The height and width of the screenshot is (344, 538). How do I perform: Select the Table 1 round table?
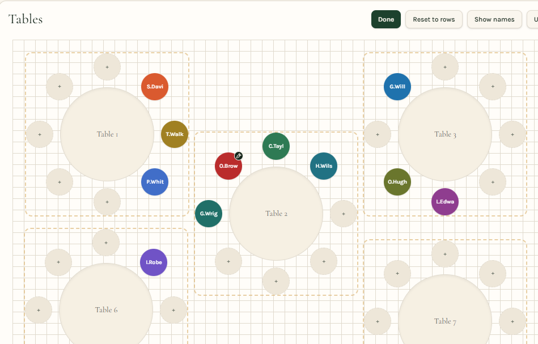pos(107,134)
